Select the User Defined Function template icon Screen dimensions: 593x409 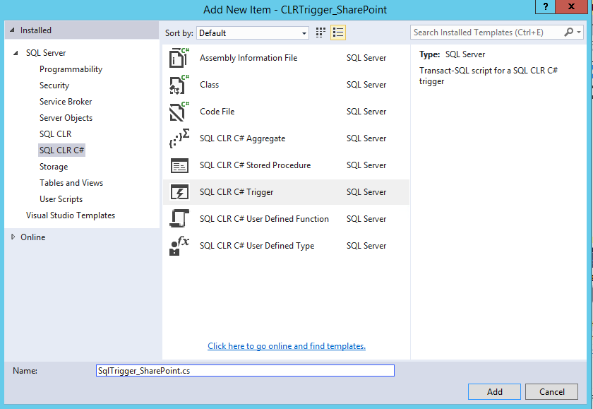click(179, 219)
